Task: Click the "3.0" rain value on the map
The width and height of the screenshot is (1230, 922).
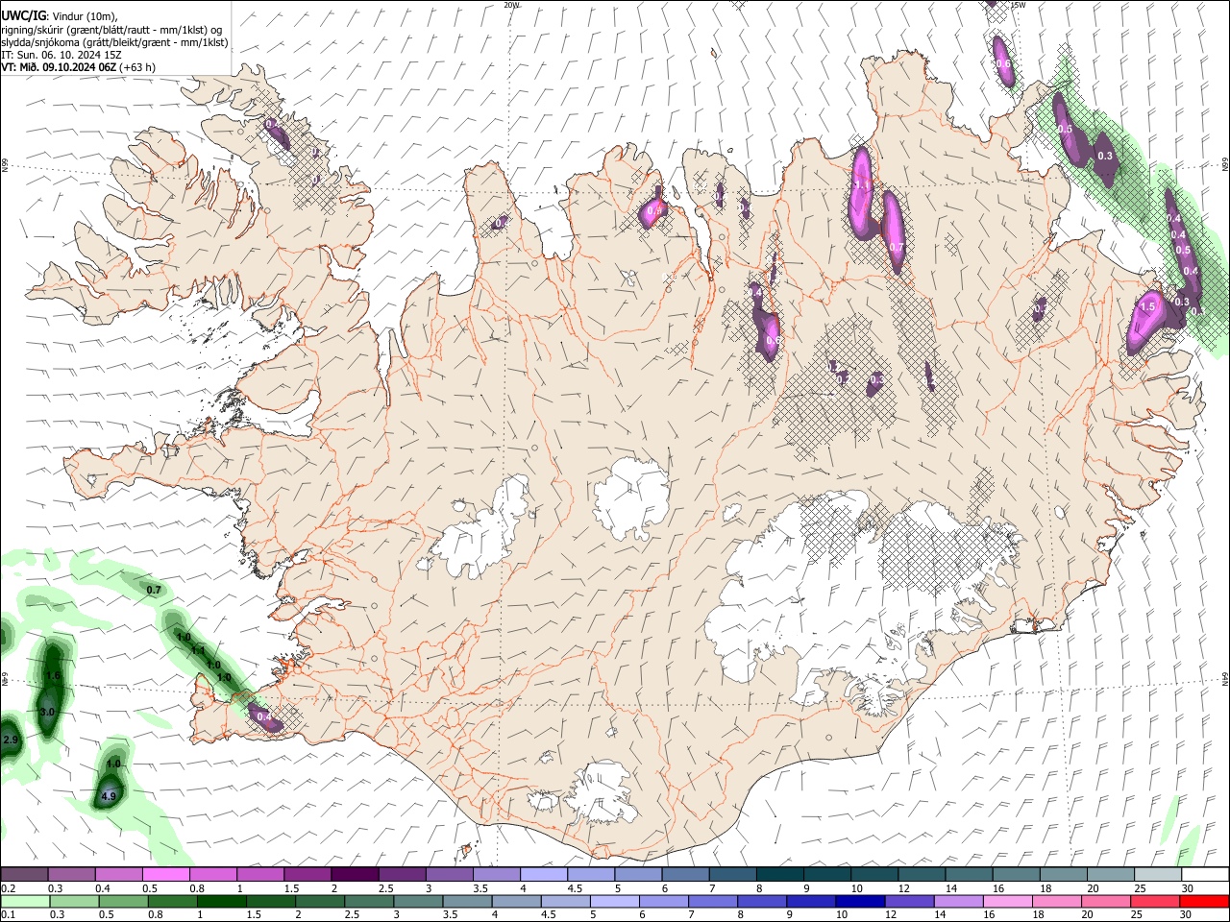Action: coord(46,712)
